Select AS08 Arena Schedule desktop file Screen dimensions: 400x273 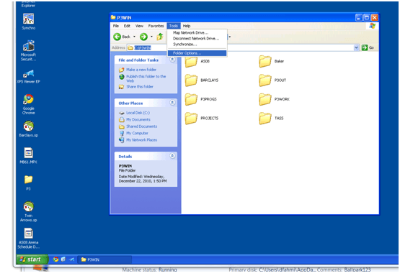point(28,239)
